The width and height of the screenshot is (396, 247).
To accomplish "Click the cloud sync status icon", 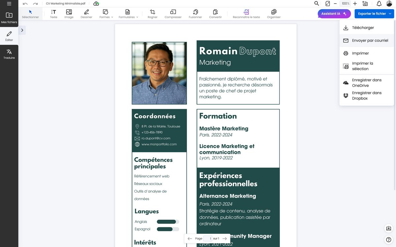I will coord(96,4).
